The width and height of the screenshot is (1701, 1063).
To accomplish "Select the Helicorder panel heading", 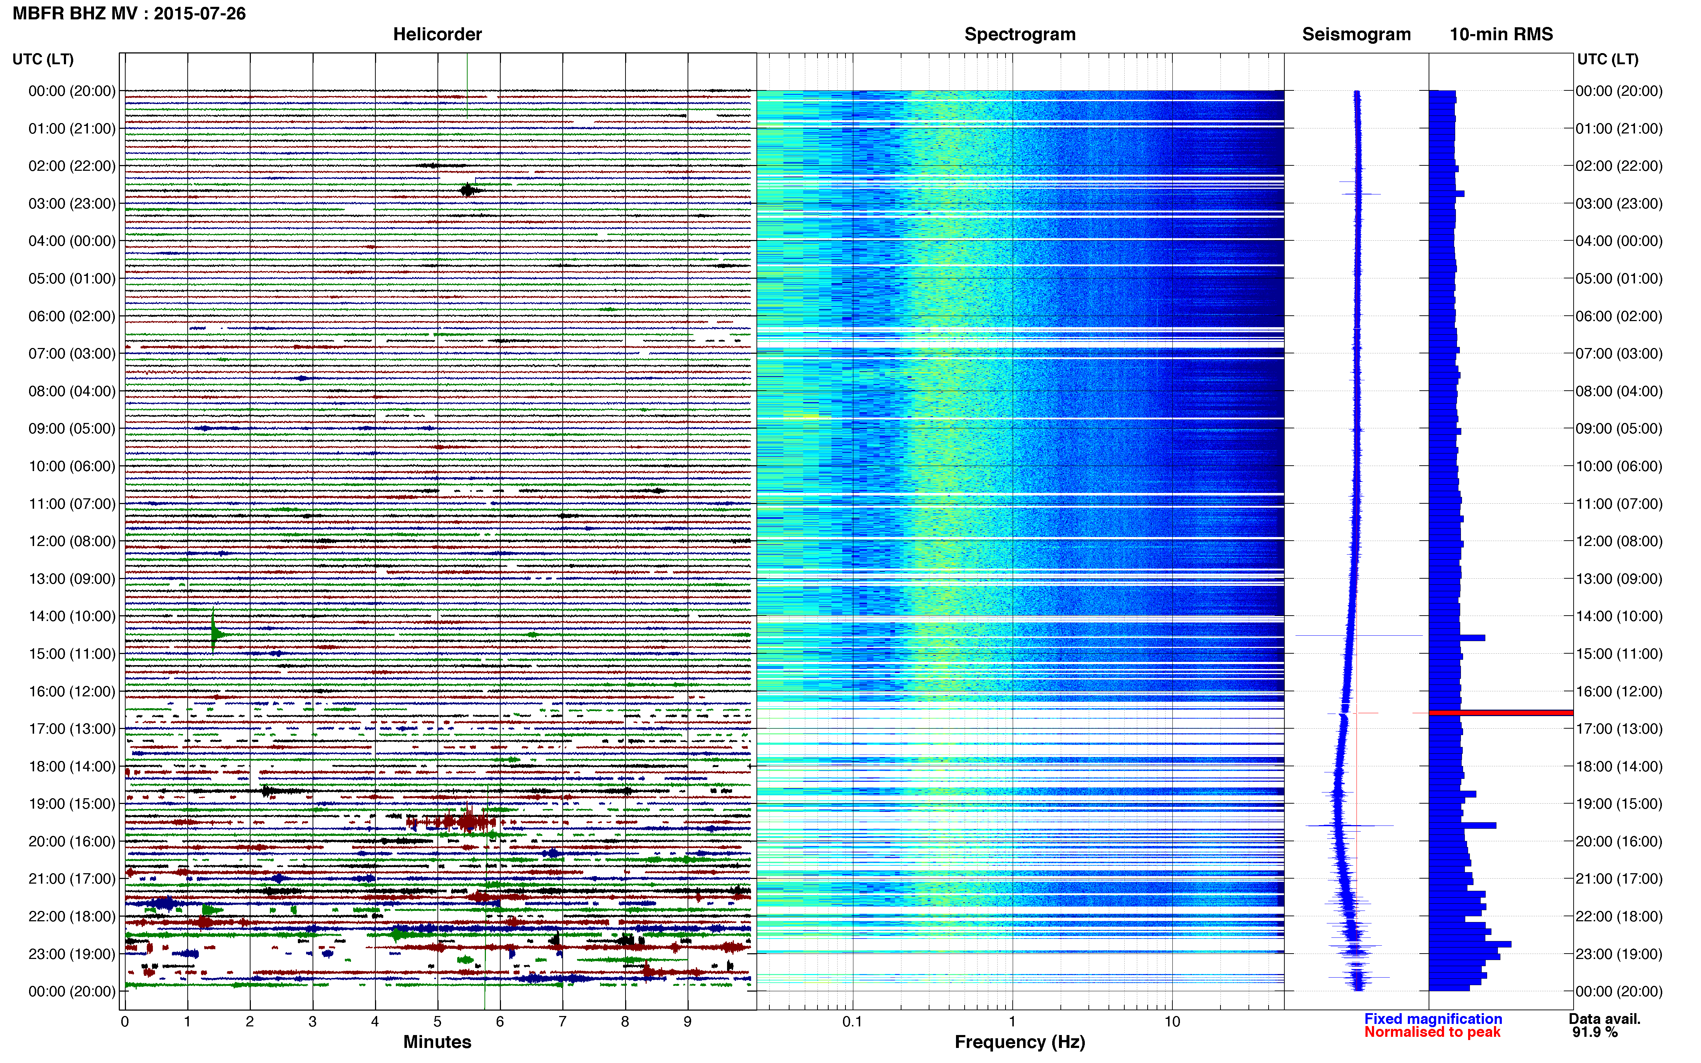I will coord(437,34).
